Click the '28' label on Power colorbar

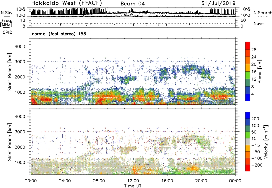click(x=254, y=50)
